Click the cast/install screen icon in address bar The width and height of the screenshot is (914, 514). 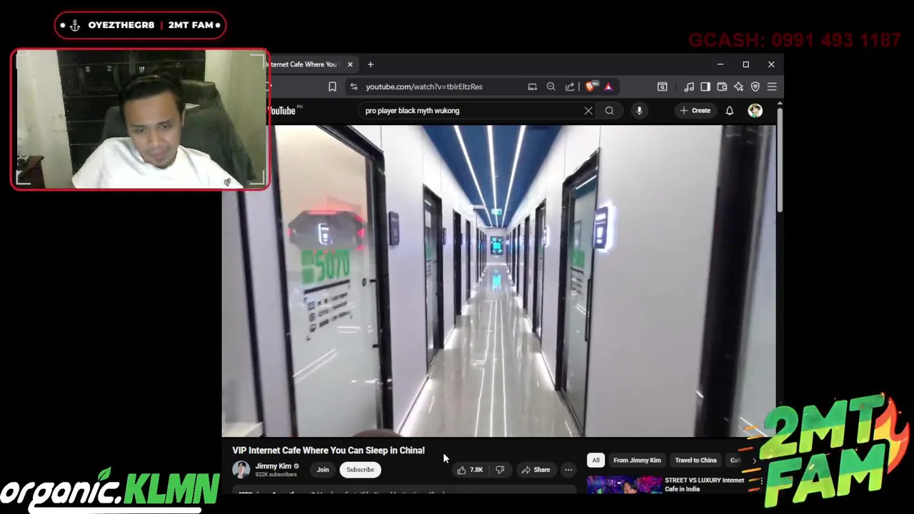[x=532, y=86]
